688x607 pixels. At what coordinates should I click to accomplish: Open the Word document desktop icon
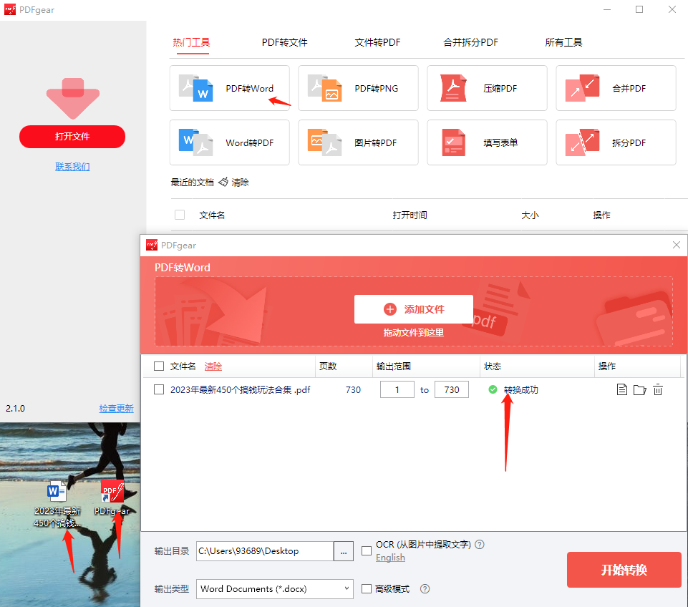tap(57, 491)
